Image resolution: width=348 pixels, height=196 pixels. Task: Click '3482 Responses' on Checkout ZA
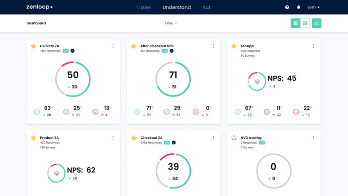point(151,142)
